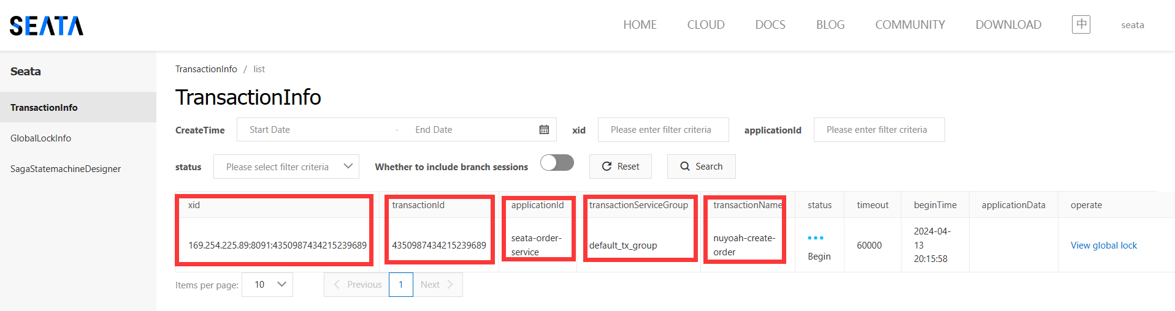Open the DOCS navigation link
The width and height of the screenshot is (1175, 311).
click(x=770, y=25)
